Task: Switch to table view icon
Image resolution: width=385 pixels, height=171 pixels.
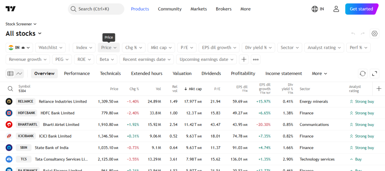Action: (x=10, y=74)
